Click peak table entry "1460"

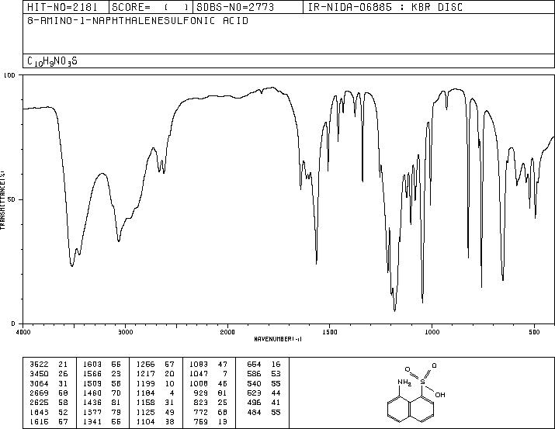click(92, 393)
